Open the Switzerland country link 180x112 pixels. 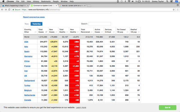click(x=29, y=81)
